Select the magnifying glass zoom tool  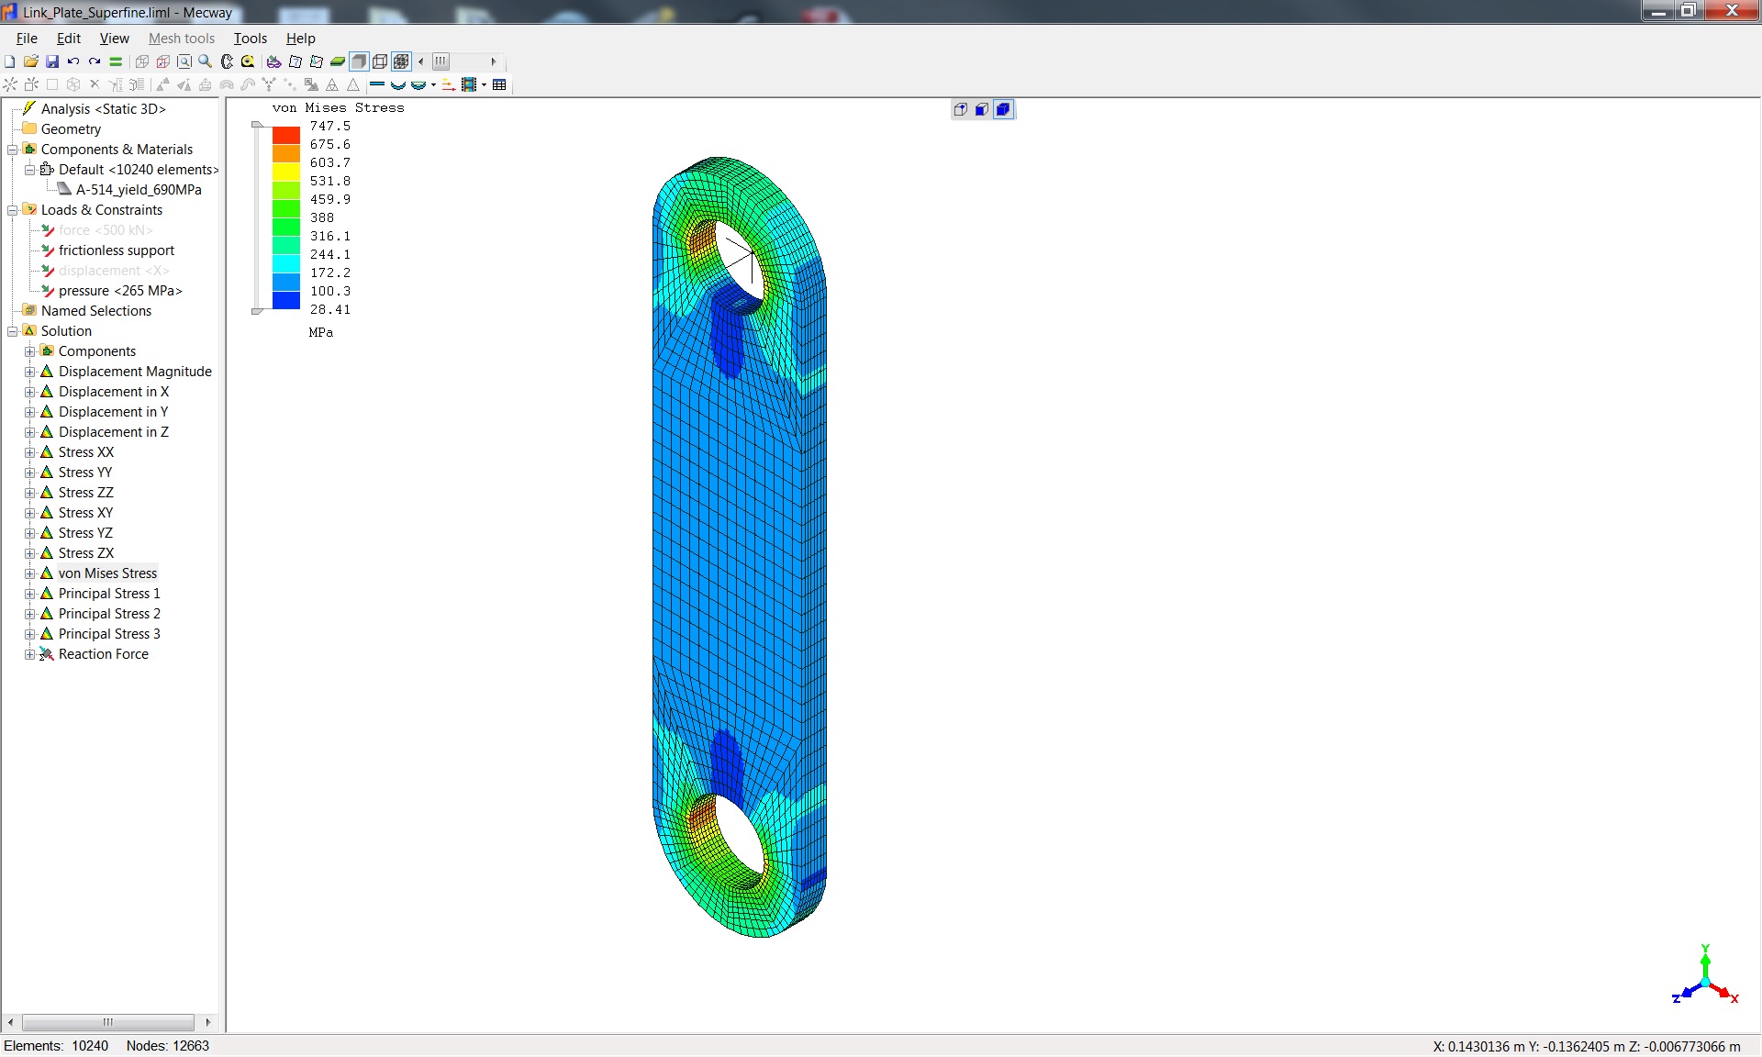click(206, 61)
